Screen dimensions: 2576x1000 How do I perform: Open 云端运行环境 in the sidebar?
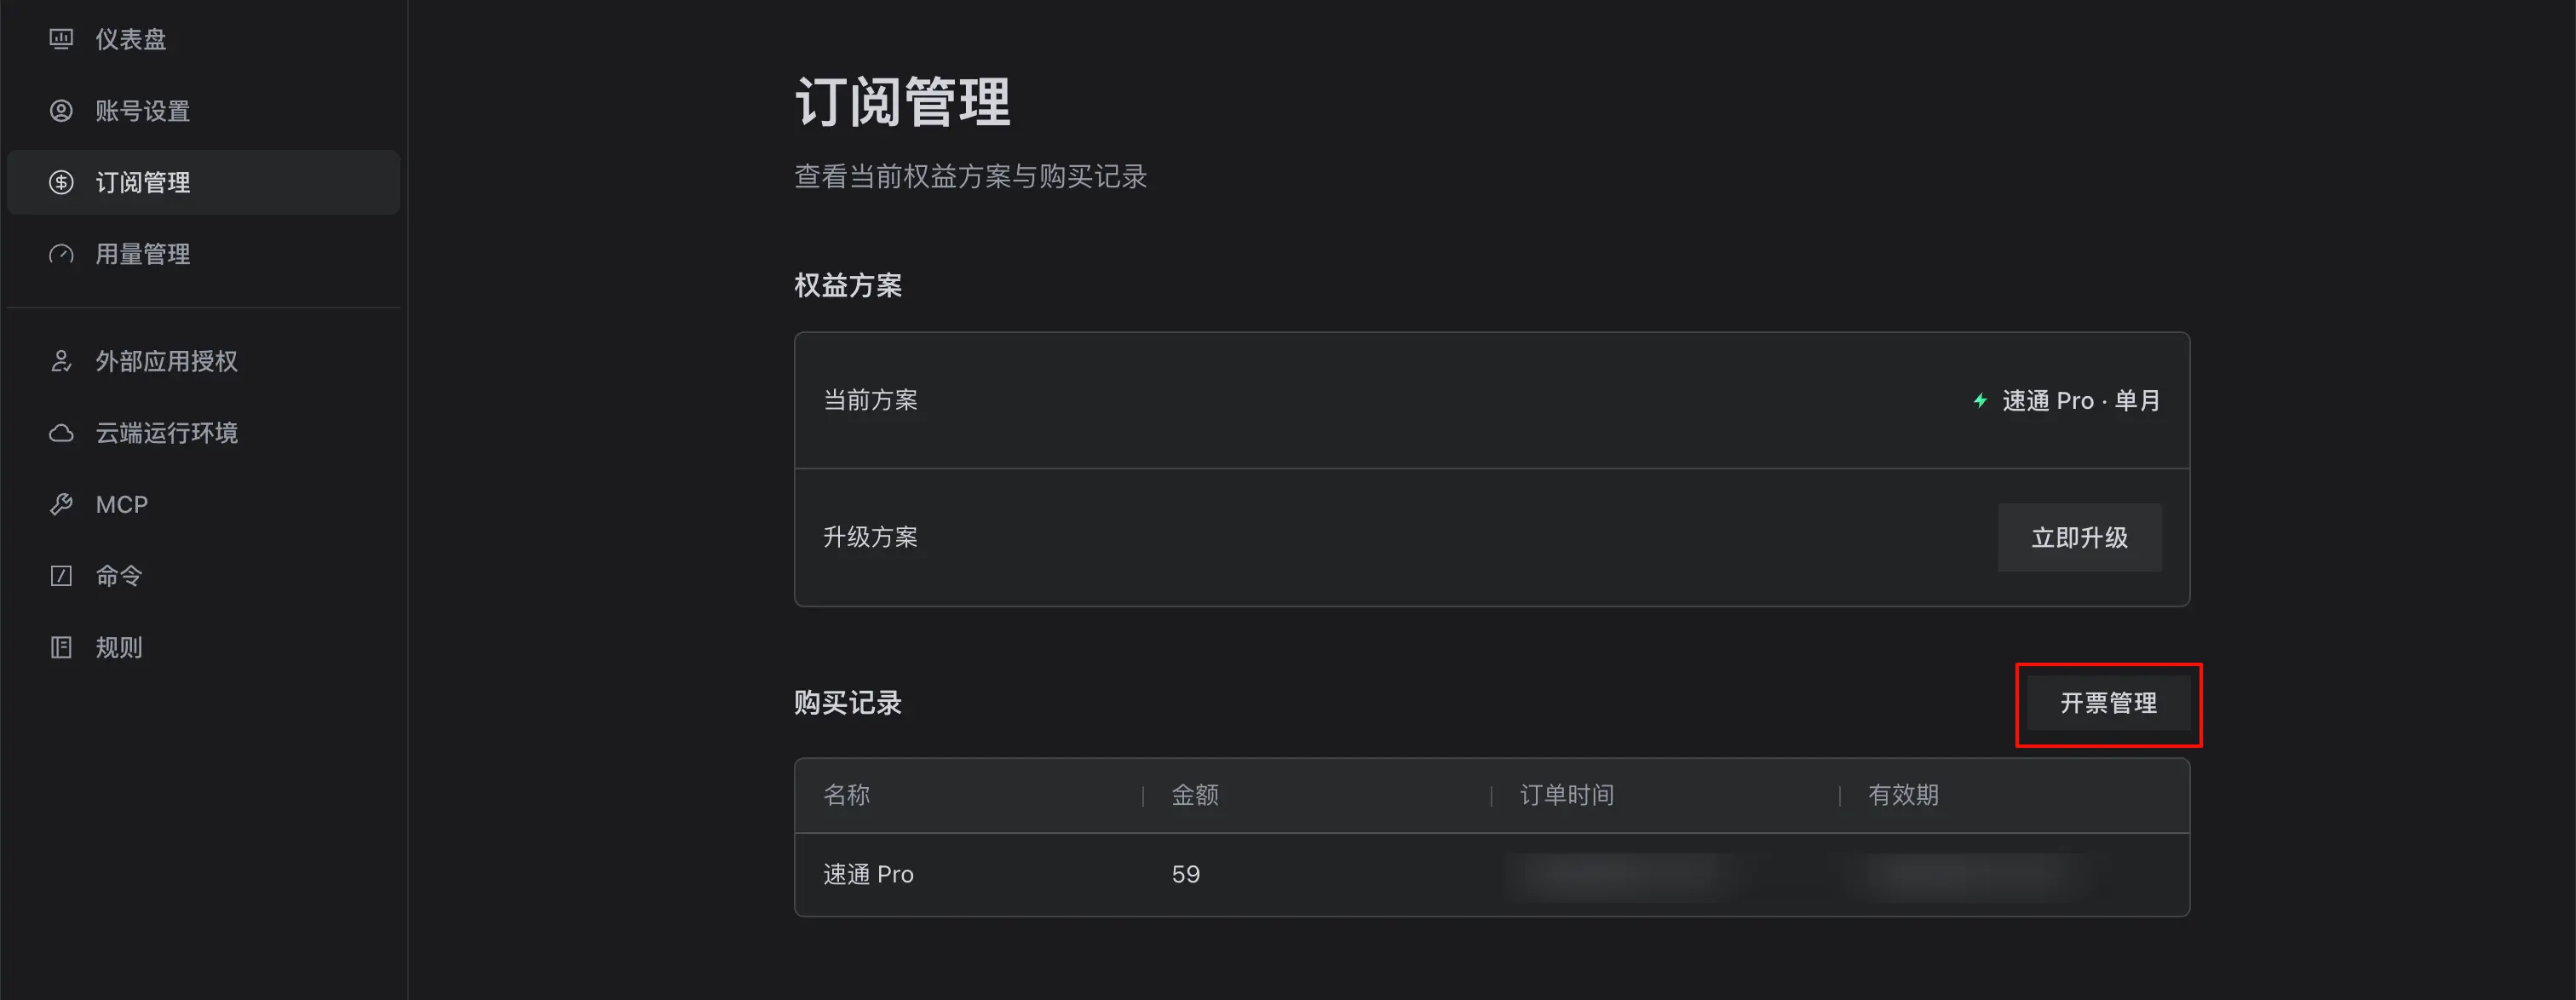click(203, 433)
